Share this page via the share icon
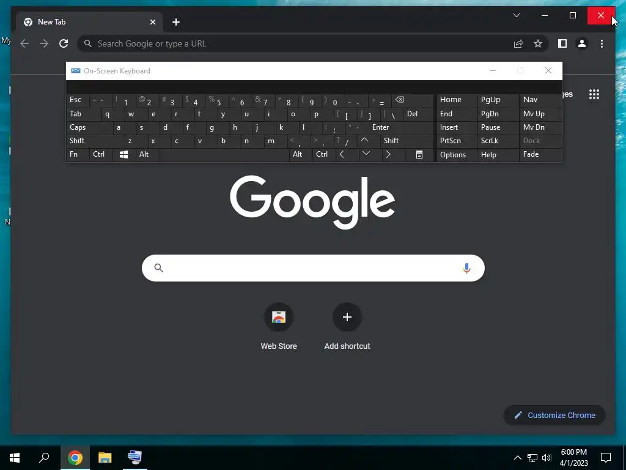Screen dimensions: 626x470 click(x=518, y=43)
